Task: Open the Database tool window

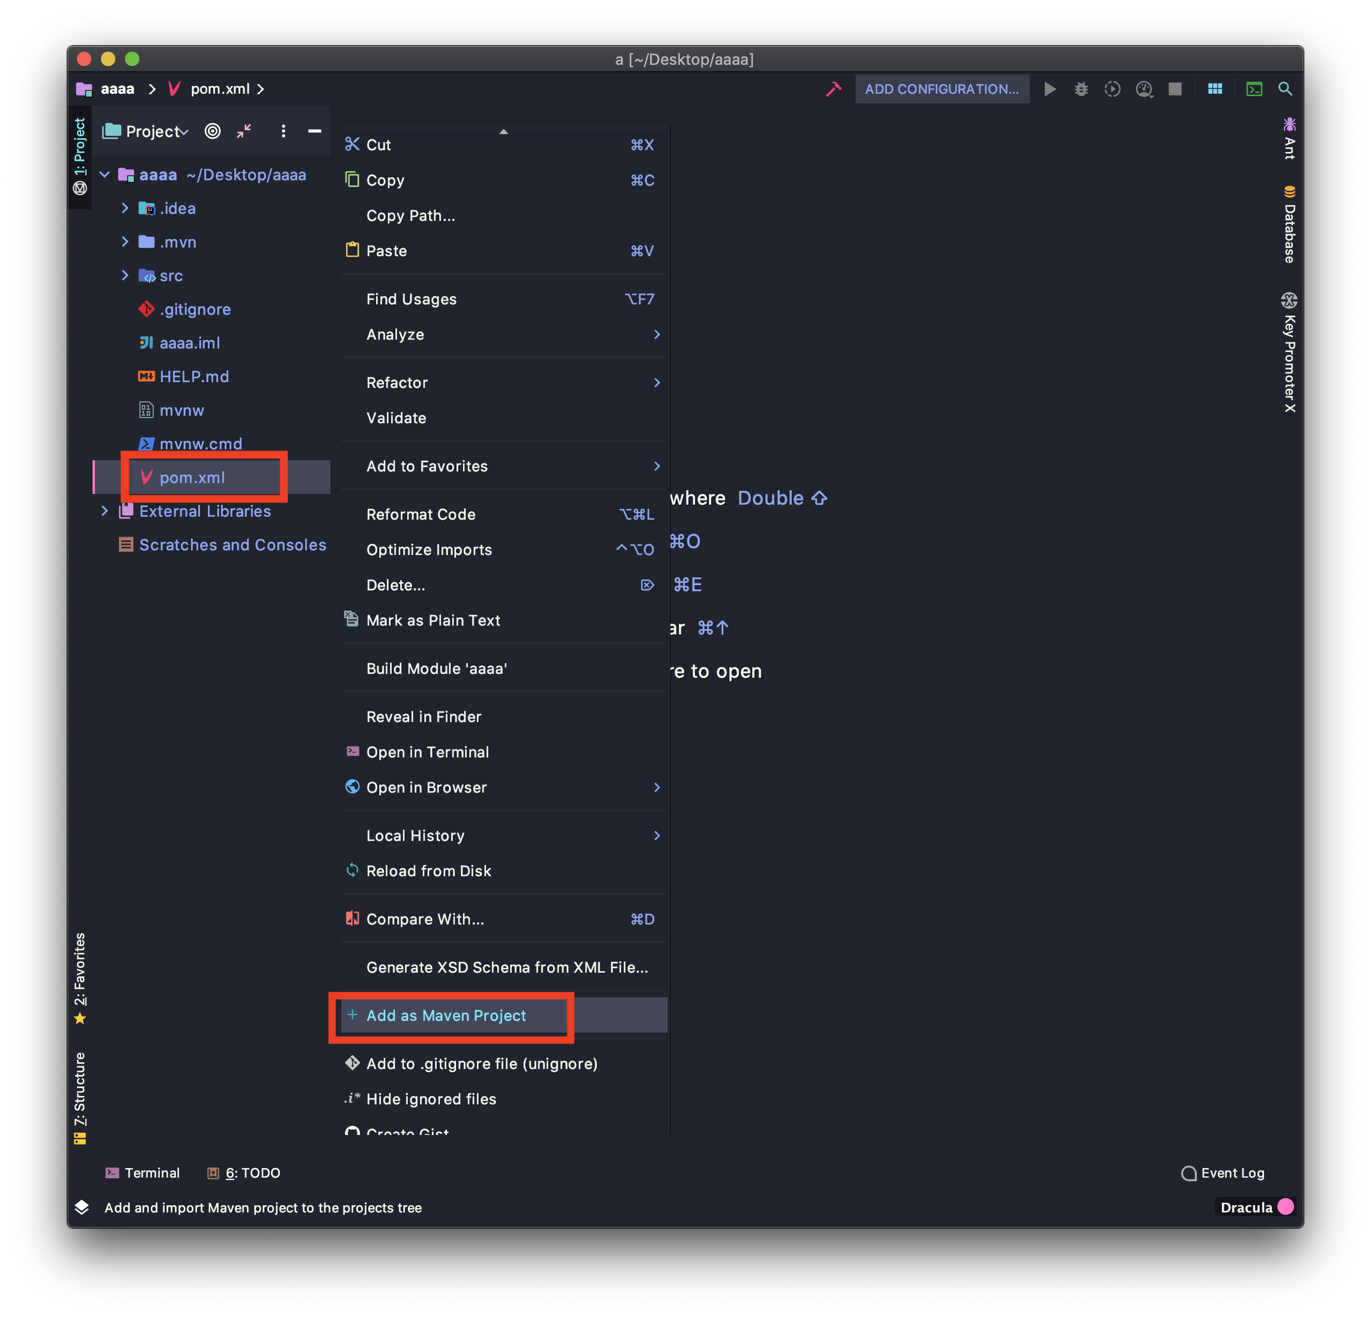Action: point(1289,224)
